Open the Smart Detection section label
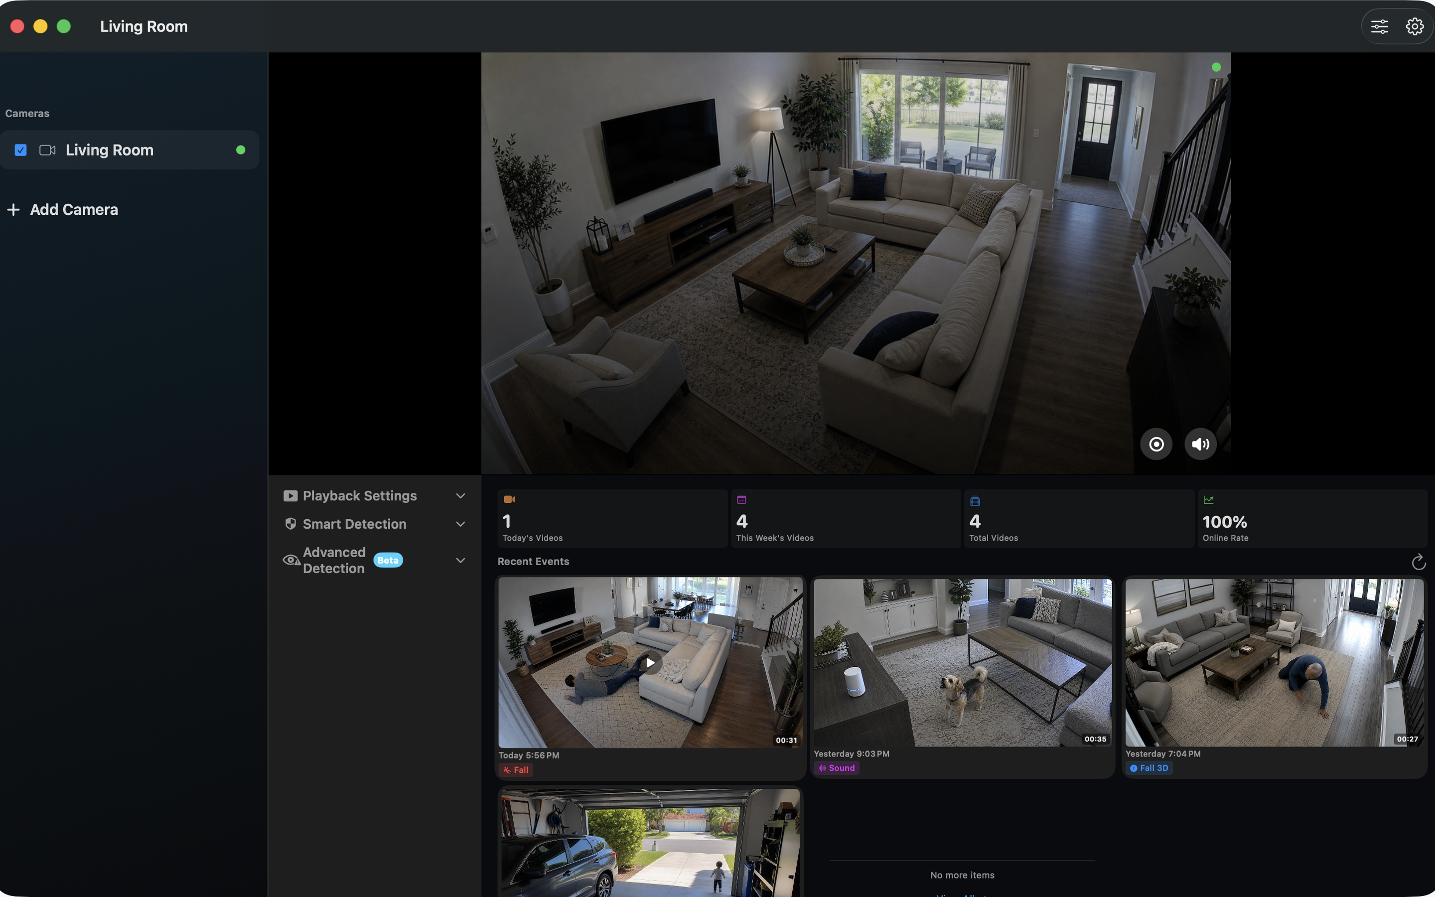The image size is (1435, 897). (355, 524)
